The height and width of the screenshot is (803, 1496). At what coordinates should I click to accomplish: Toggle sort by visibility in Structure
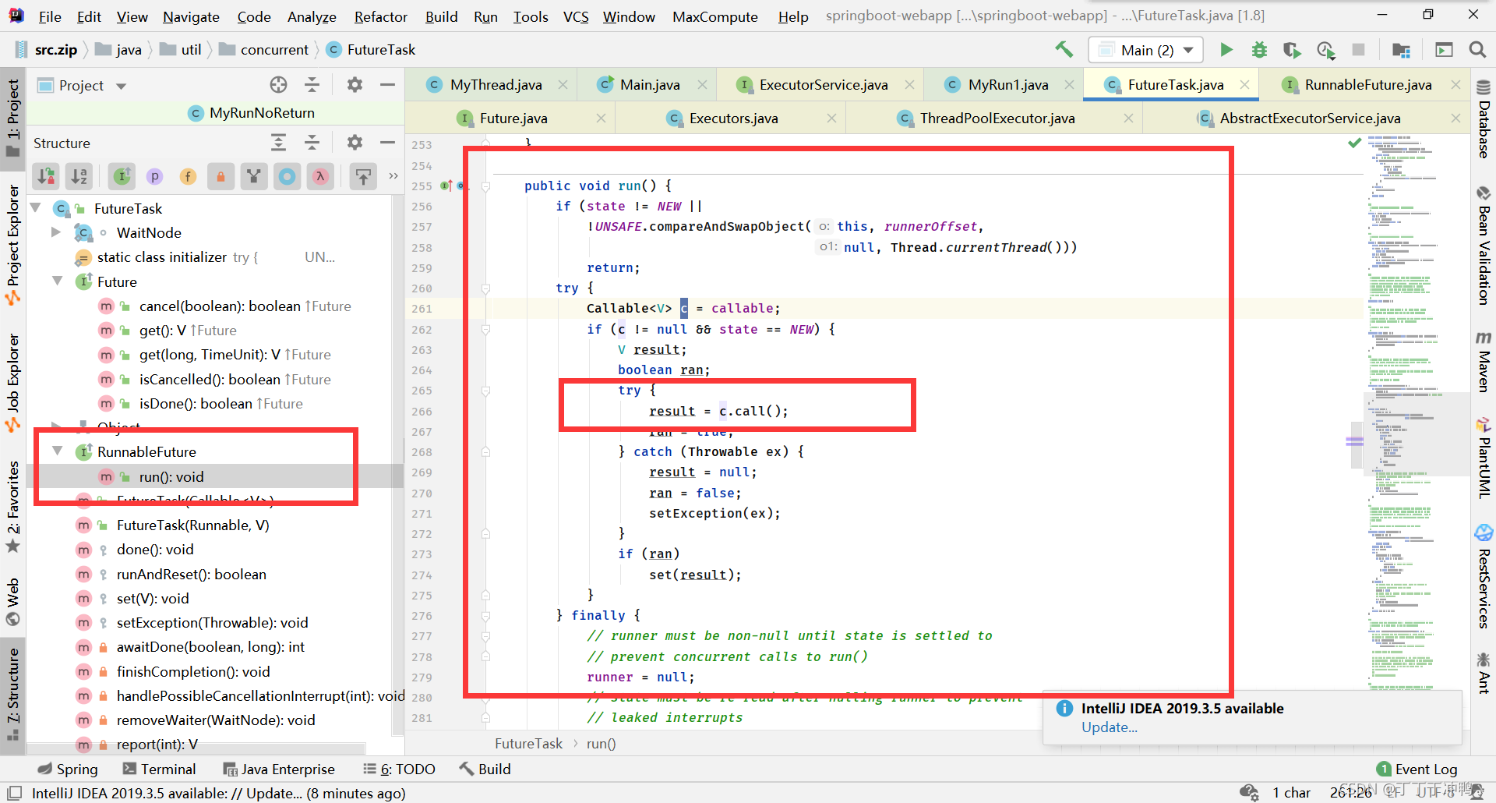[47, 176]
